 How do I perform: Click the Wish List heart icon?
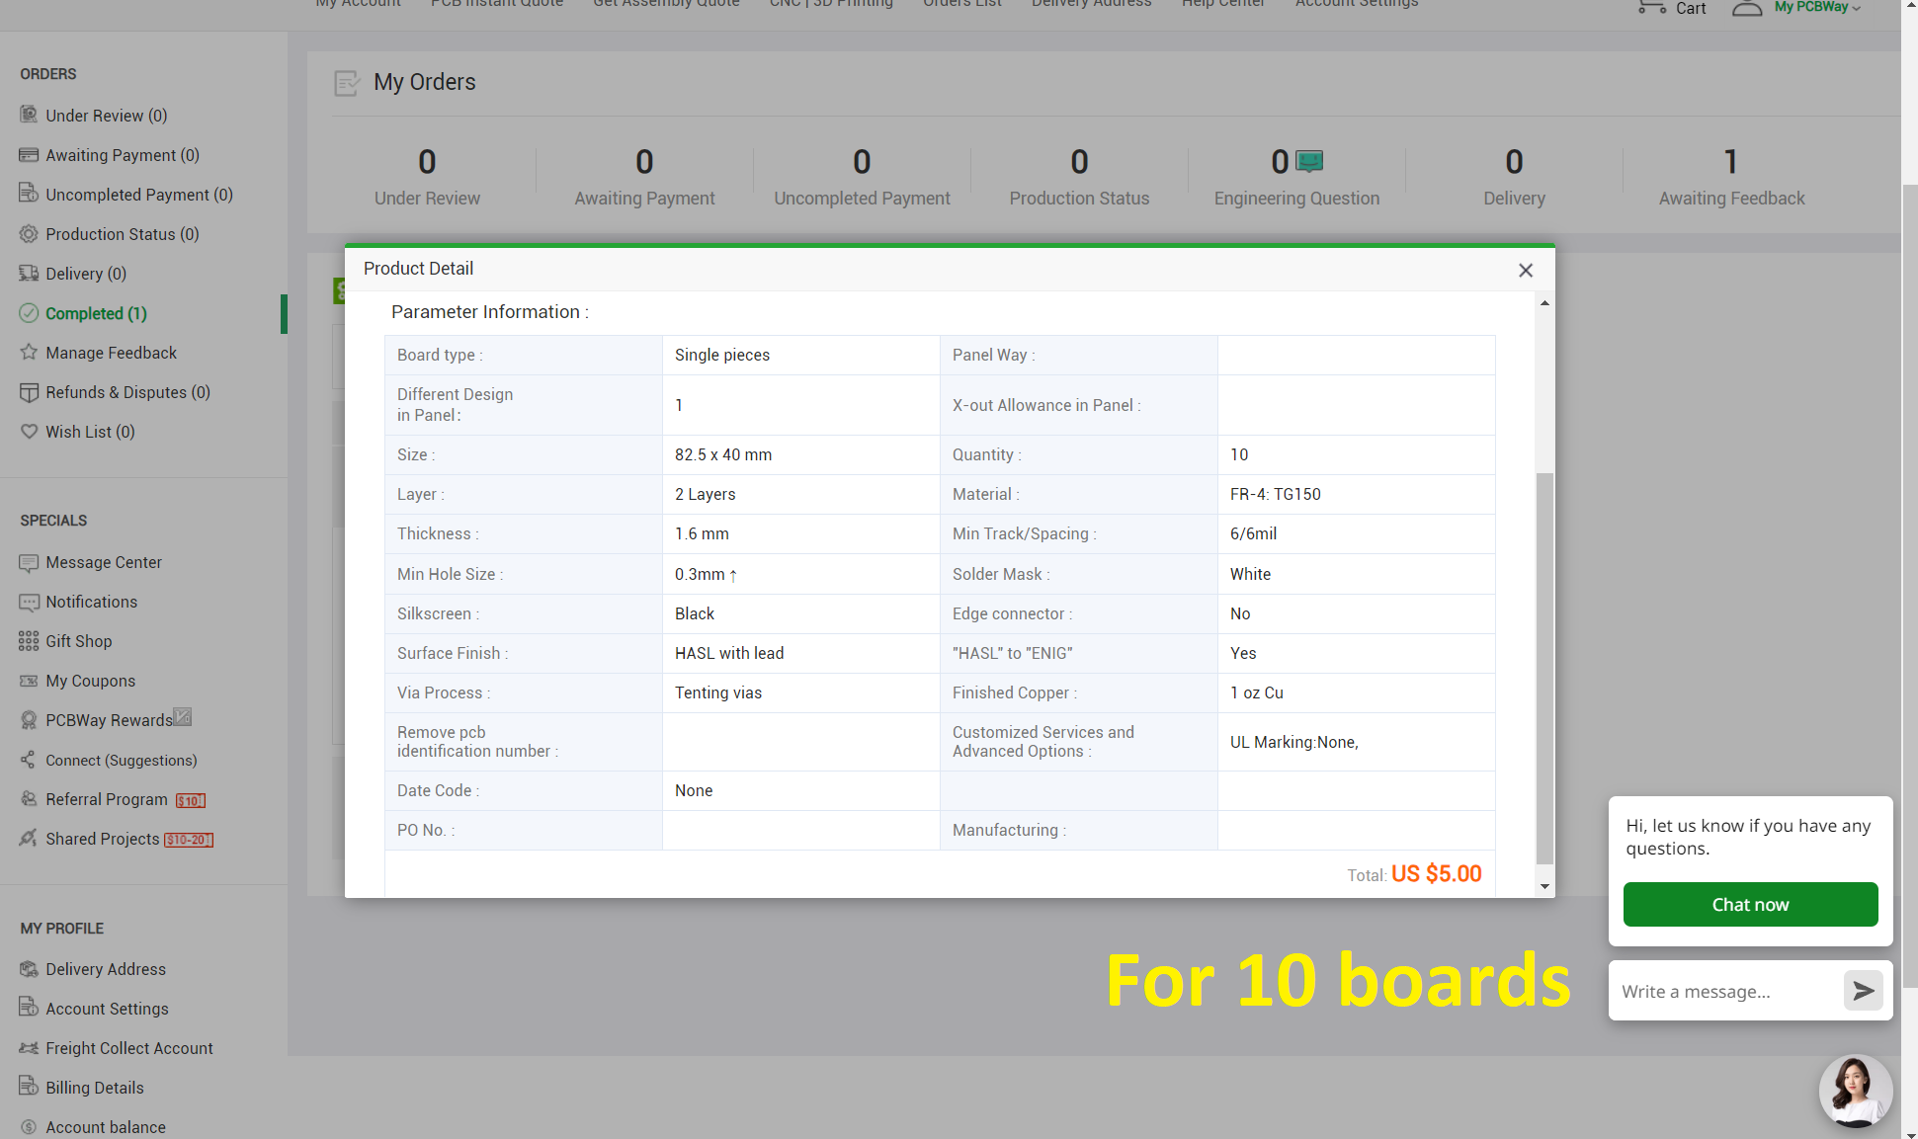click(x=29, y=432)
